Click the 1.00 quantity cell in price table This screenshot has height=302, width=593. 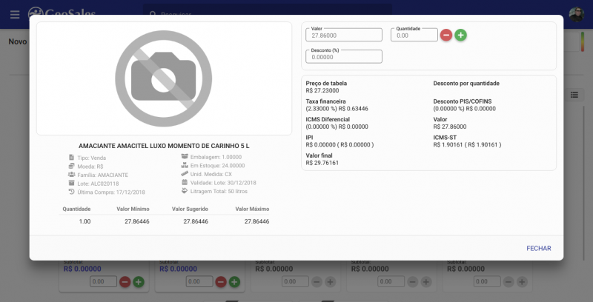85,221
